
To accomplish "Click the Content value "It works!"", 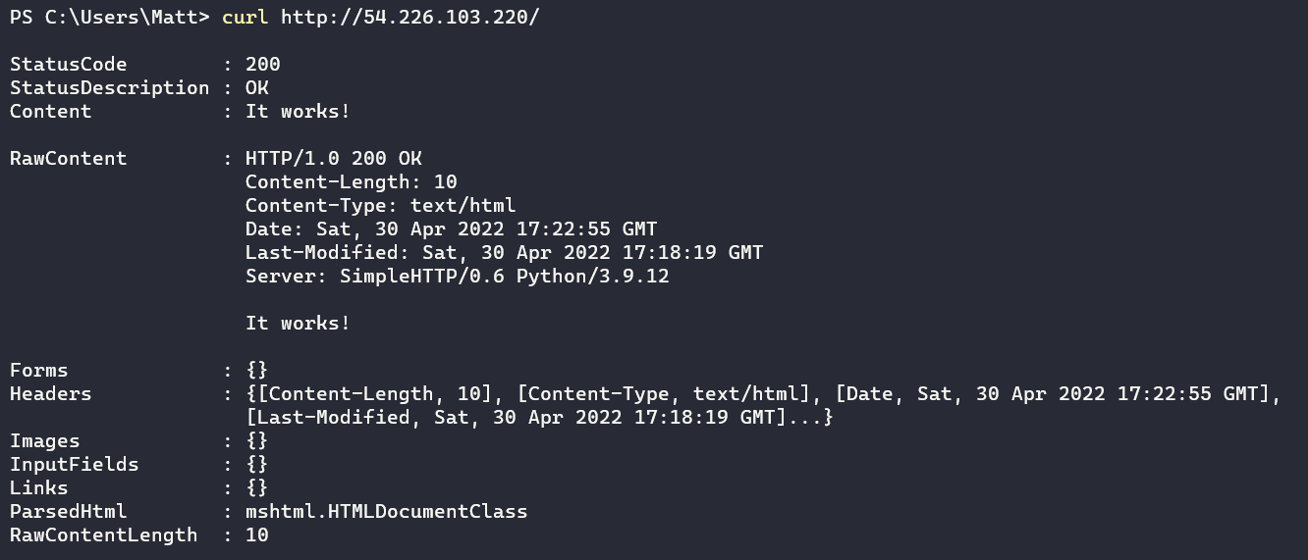I will pos(298,112).
